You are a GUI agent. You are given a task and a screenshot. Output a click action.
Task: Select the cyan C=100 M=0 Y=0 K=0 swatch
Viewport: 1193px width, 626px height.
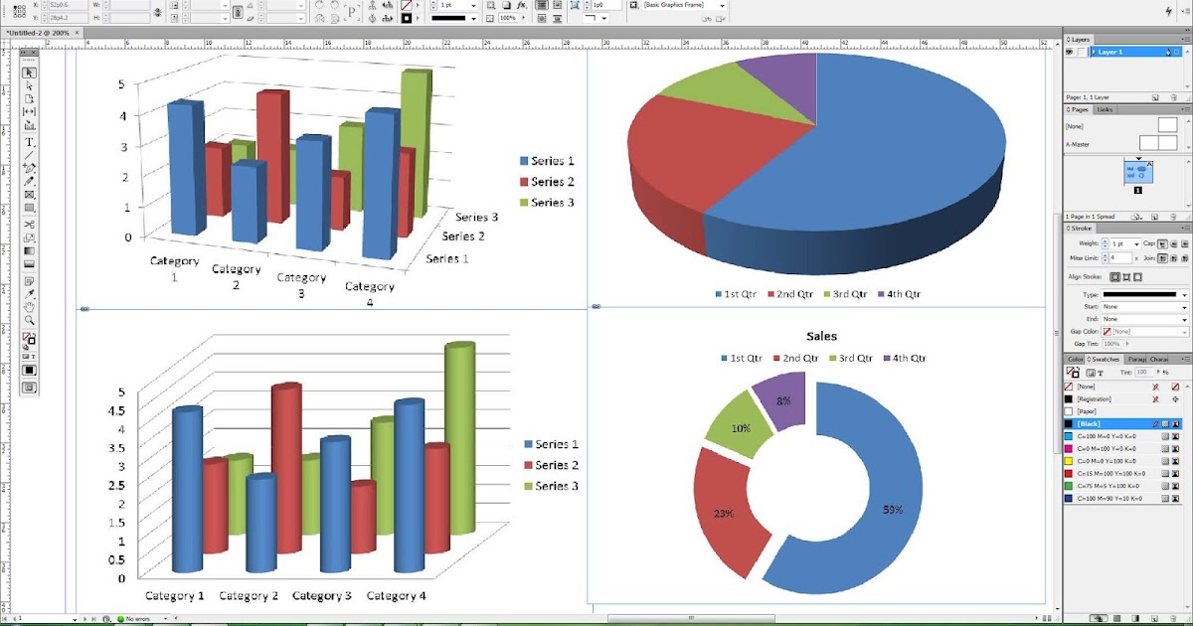[x=1104, y=436]
